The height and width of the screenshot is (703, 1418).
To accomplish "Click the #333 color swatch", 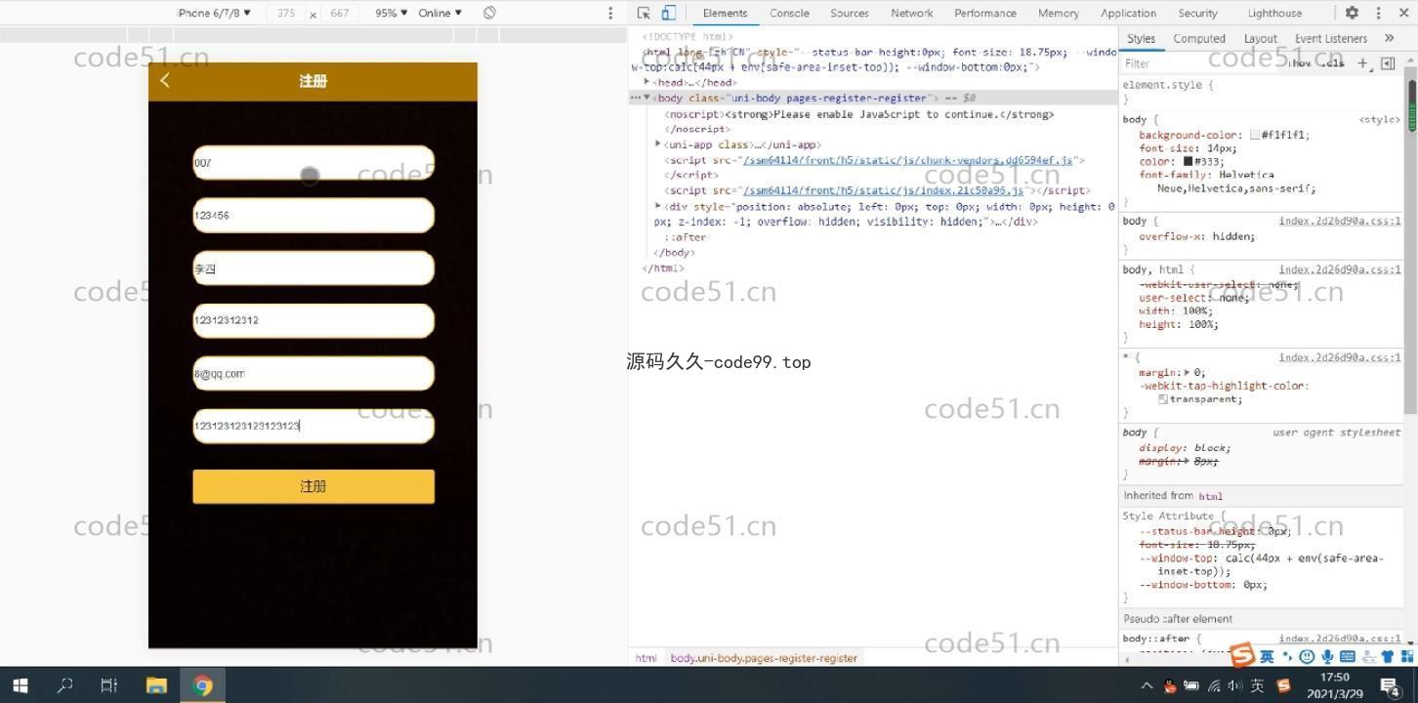I will coord(1189,161).
